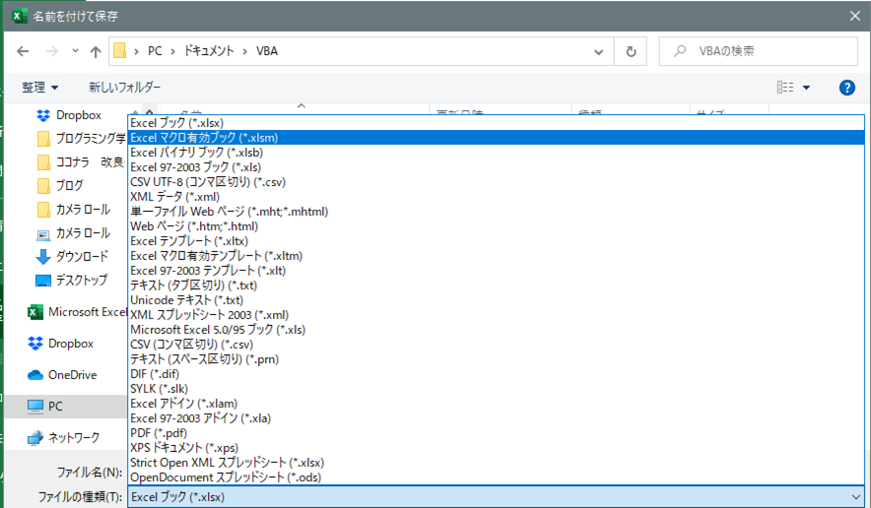Select the root Dropbox entry
Screen dimensions: 871x508
pos(60,344)
